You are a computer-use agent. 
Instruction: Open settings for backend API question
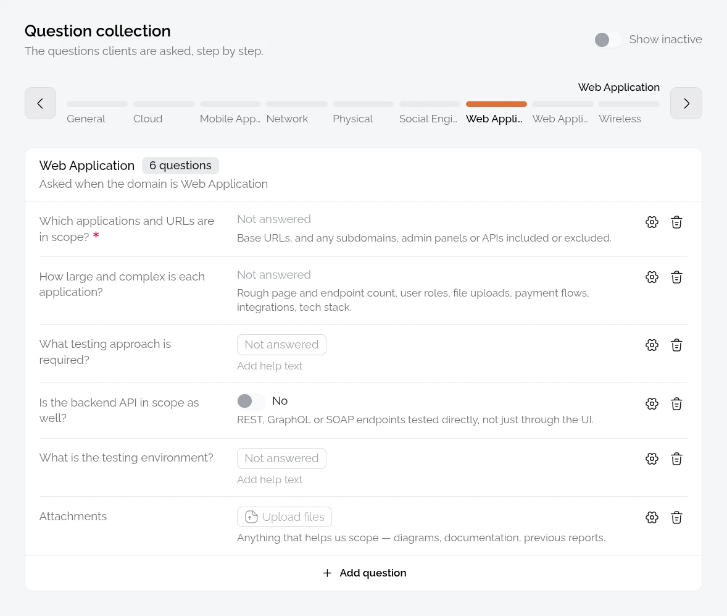[652, 403]
